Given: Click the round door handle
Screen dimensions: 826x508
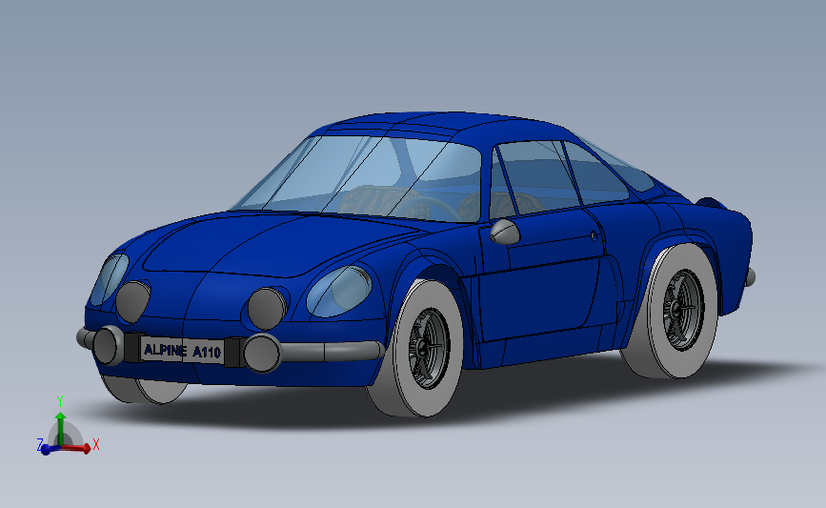Looking at the screenshot, I should [594, 235].
